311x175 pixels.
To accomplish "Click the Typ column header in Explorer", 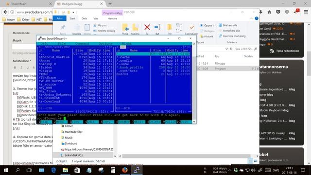I will pyautogui.click(x=217, y=56).
